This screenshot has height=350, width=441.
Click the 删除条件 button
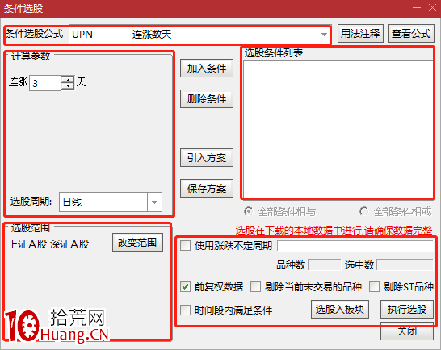pos(207,98)
